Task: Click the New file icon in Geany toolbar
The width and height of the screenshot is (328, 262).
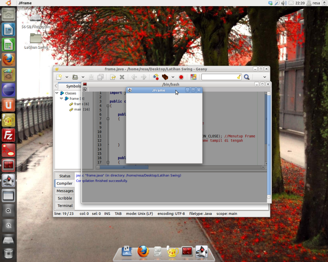Action: 59,77
